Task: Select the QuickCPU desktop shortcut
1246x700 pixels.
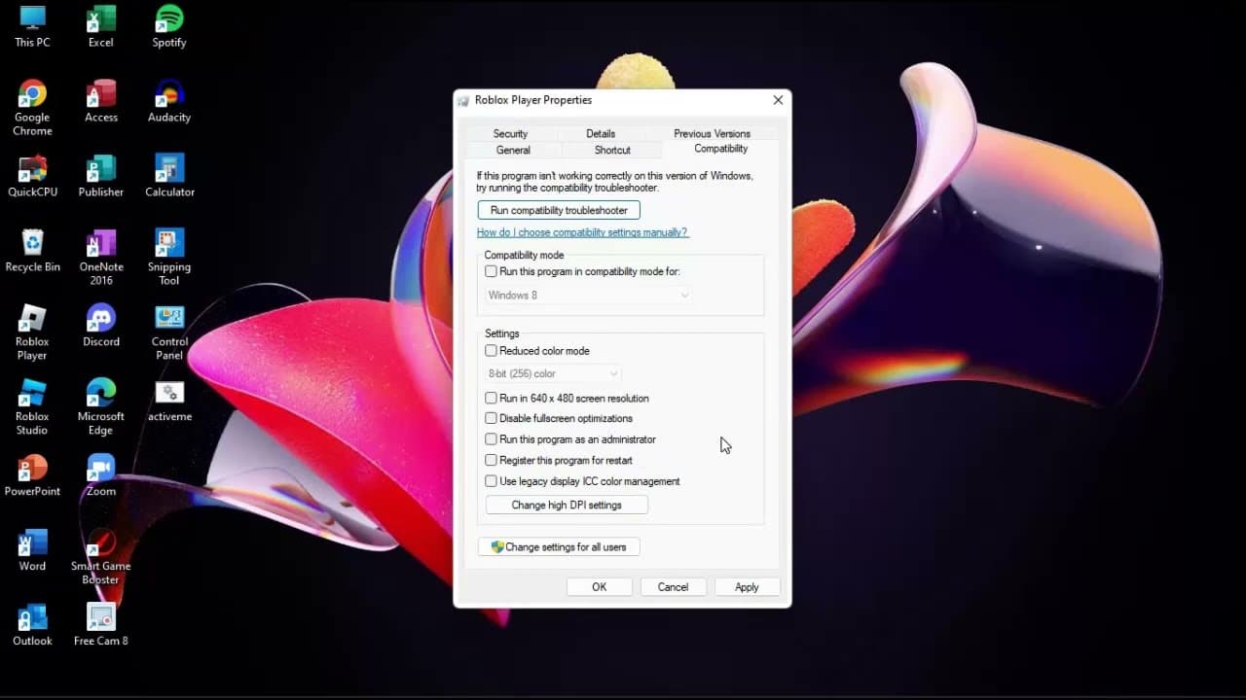Action: click(32, 176)
